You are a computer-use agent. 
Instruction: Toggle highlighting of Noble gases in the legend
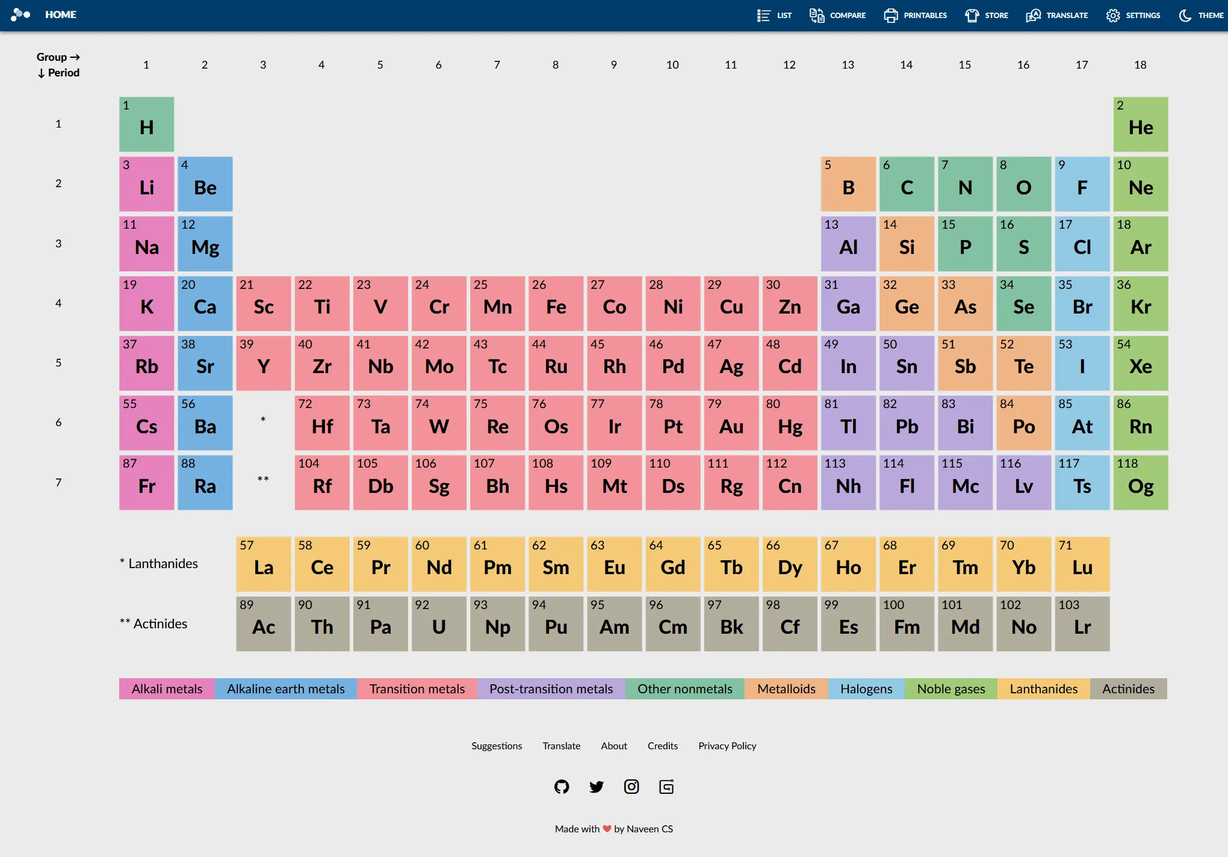pyautogui.click(x=950, y=689)
